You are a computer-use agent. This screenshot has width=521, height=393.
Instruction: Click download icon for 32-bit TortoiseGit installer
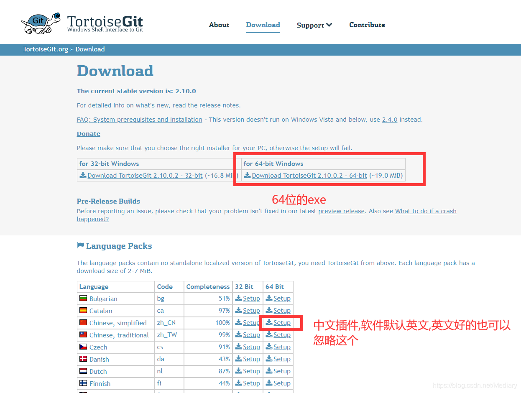pos(83,175)
